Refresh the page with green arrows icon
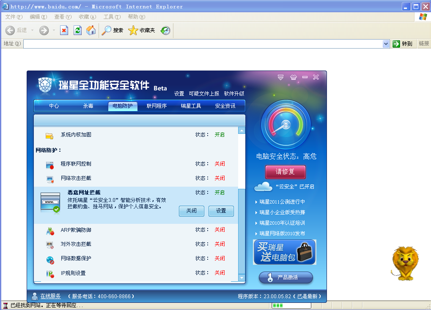The height and width of the screenshot is (310, 431). click(x=78, y=30)
